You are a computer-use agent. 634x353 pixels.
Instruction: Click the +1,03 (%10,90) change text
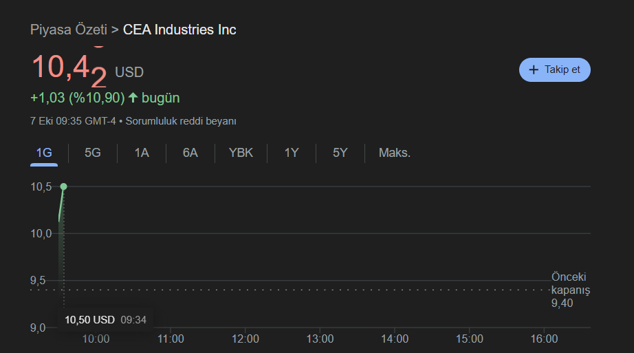tap(77, 98)
